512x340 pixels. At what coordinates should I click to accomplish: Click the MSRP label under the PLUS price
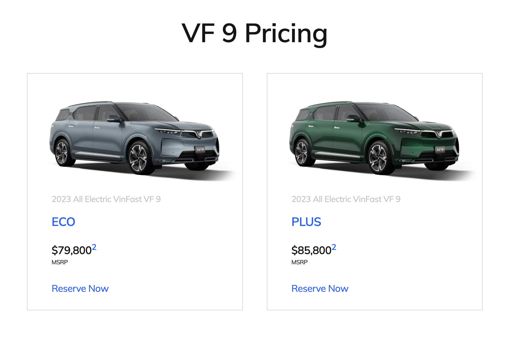(x=299, y=262)
